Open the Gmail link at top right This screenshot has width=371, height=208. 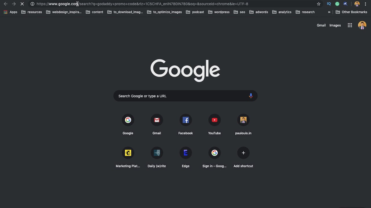(x=321, y=25)
